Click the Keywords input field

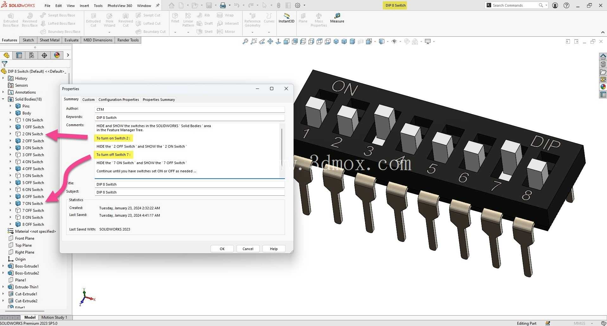point(190,118)
